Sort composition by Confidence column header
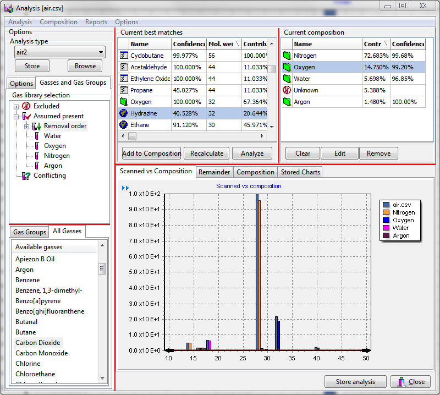The width and height of the screenshot is (440, 395). 408,44
